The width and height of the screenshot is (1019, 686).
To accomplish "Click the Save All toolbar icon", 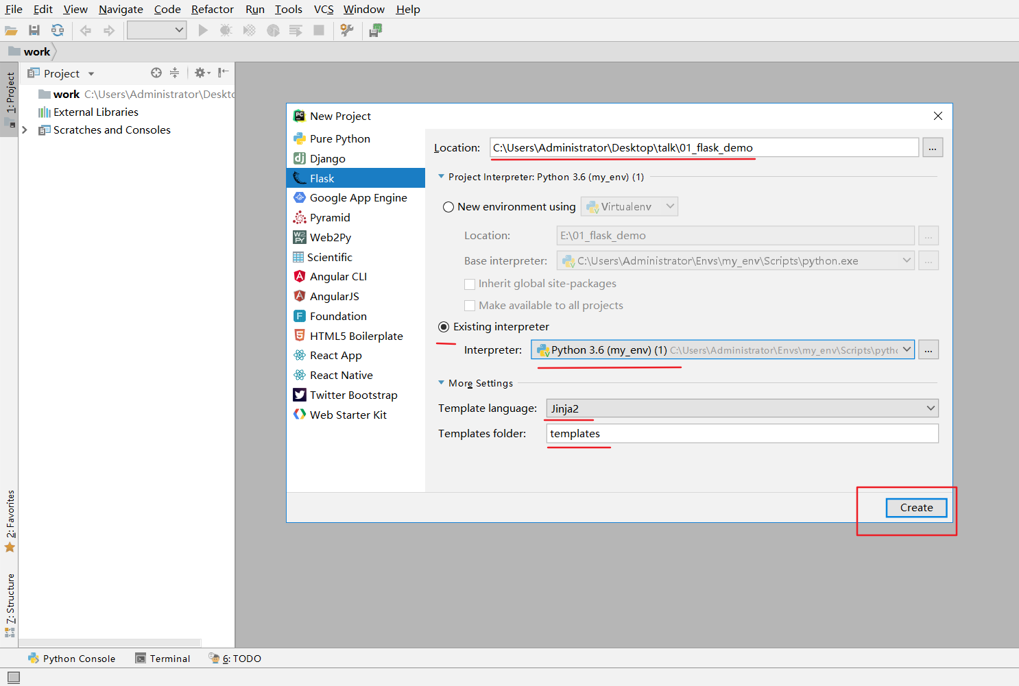I will (34, 30).
